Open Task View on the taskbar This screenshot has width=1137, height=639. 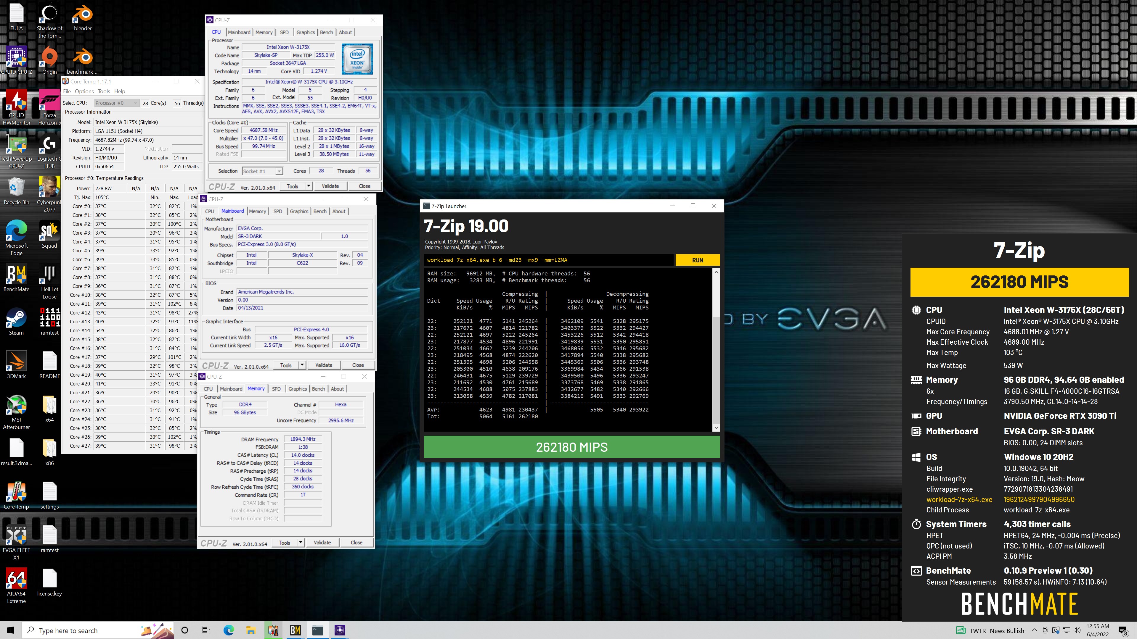tap(206, 630)
